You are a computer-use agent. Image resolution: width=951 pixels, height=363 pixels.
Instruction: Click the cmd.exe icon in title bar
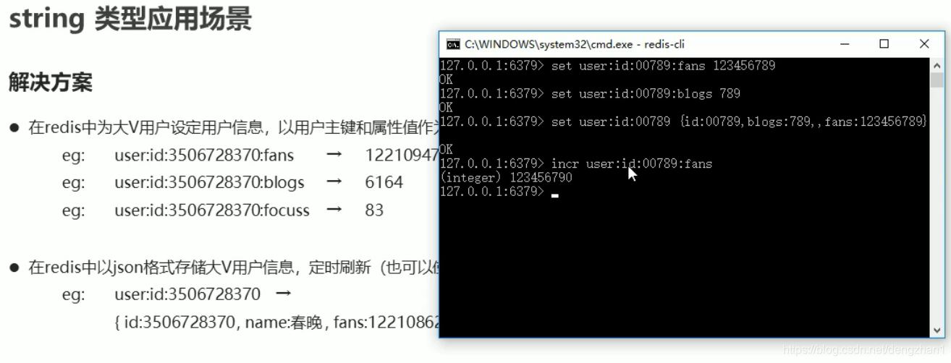(x=453, y=44)
